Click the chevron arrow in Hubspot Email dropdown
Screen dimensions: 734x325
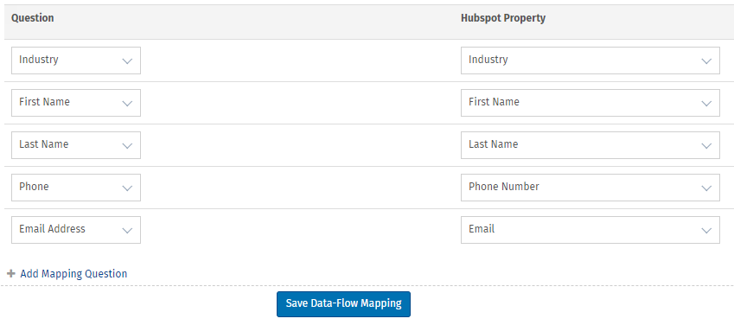[x=706, y=231]
